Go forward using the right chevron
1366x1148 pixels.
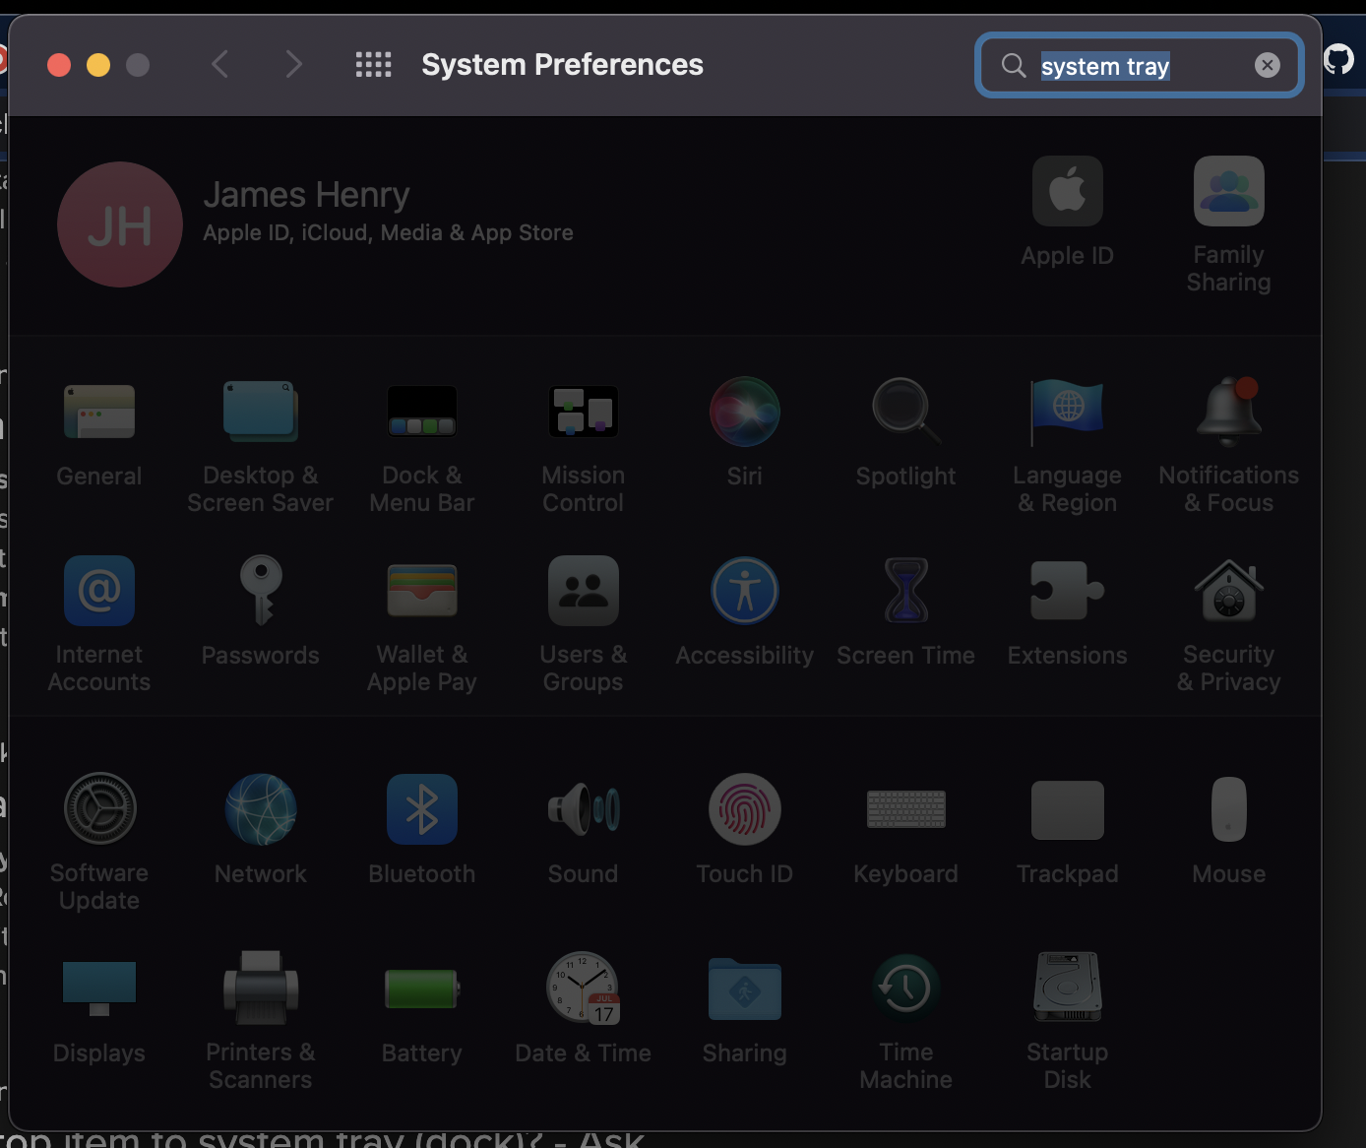point(293,65)
